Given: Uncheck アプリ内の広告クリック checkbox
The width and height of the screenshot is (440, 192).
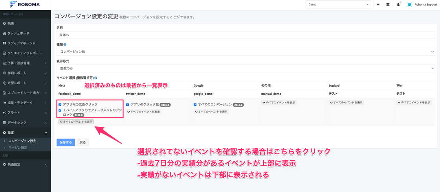Looking at the screenshot, I should pyautogui.click(x=60, y=105).
